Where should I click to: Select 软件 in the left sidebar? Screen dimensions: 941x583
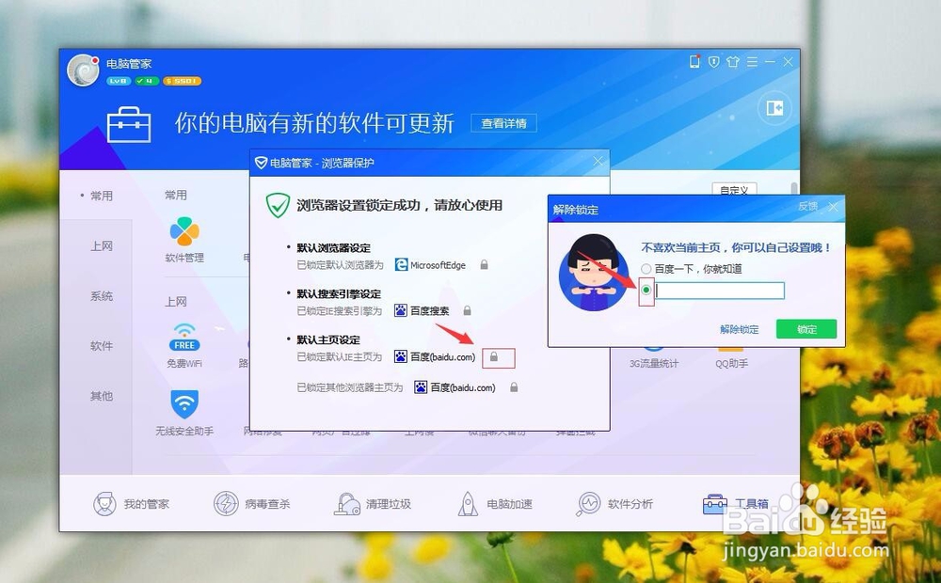101,346
